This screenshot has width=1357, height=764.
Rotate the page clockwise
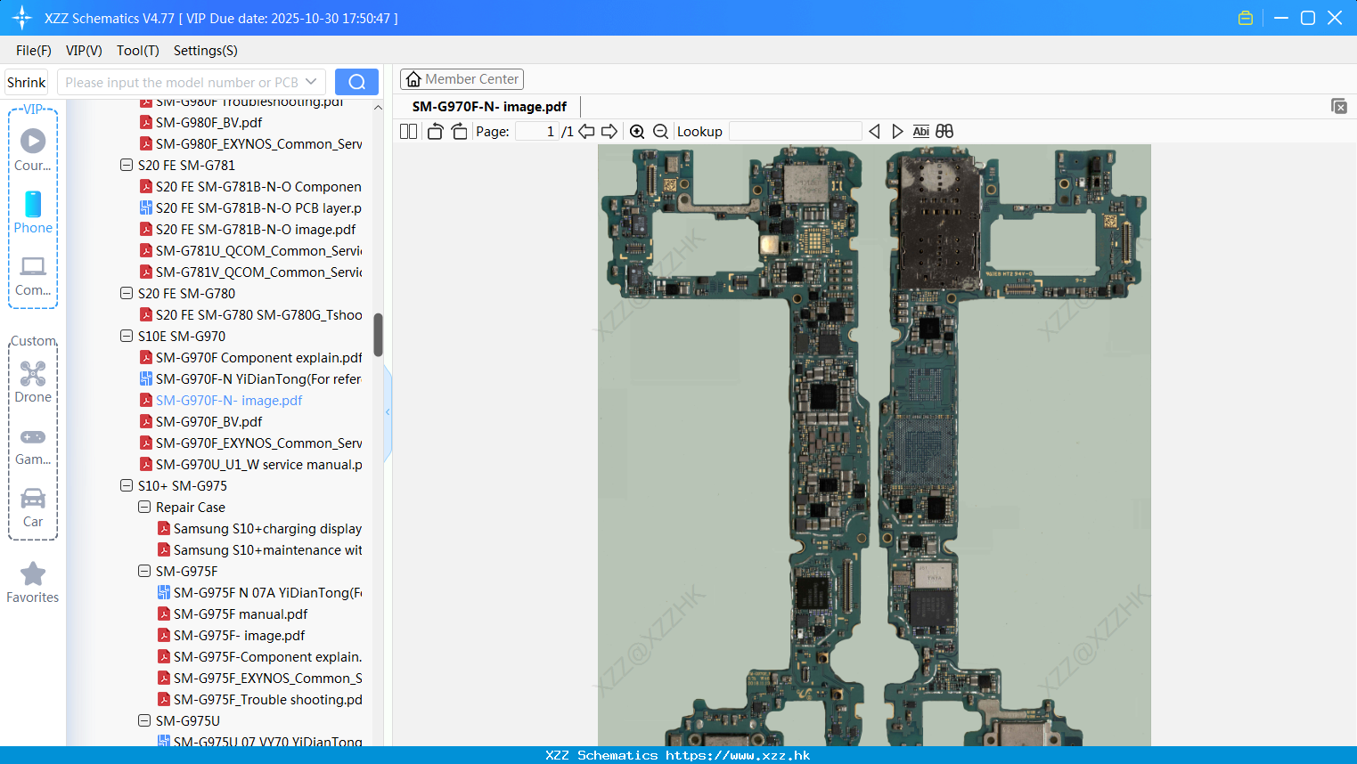coord(459,131)
